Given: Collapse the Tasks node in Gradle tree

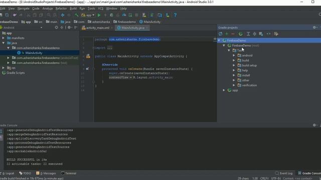Looking at the screenshot, I should 229,50.
